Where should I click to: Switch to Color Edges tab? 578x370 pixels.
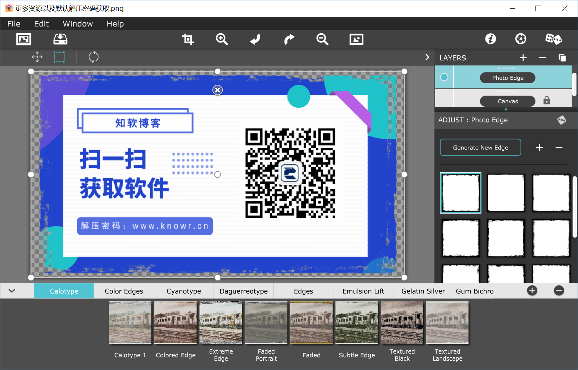124,291
